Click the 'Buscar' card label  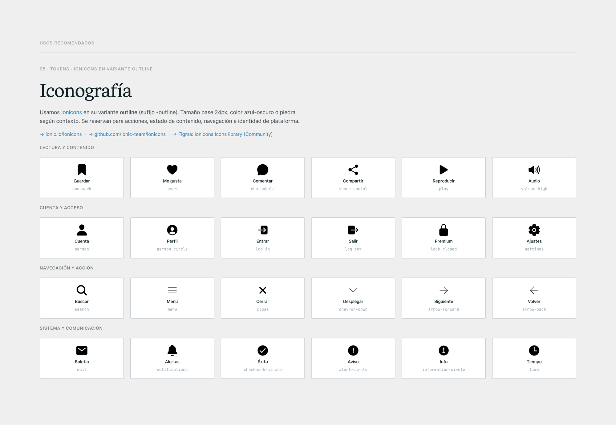(82, 302)
